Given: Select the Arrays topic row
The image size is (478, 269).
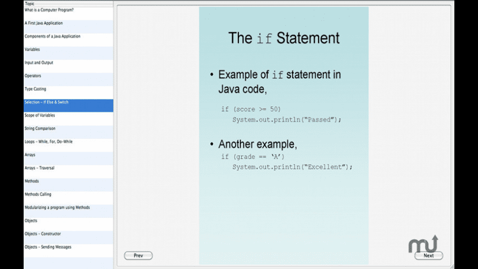Looking at the screenshot, I should click(68, 159).
